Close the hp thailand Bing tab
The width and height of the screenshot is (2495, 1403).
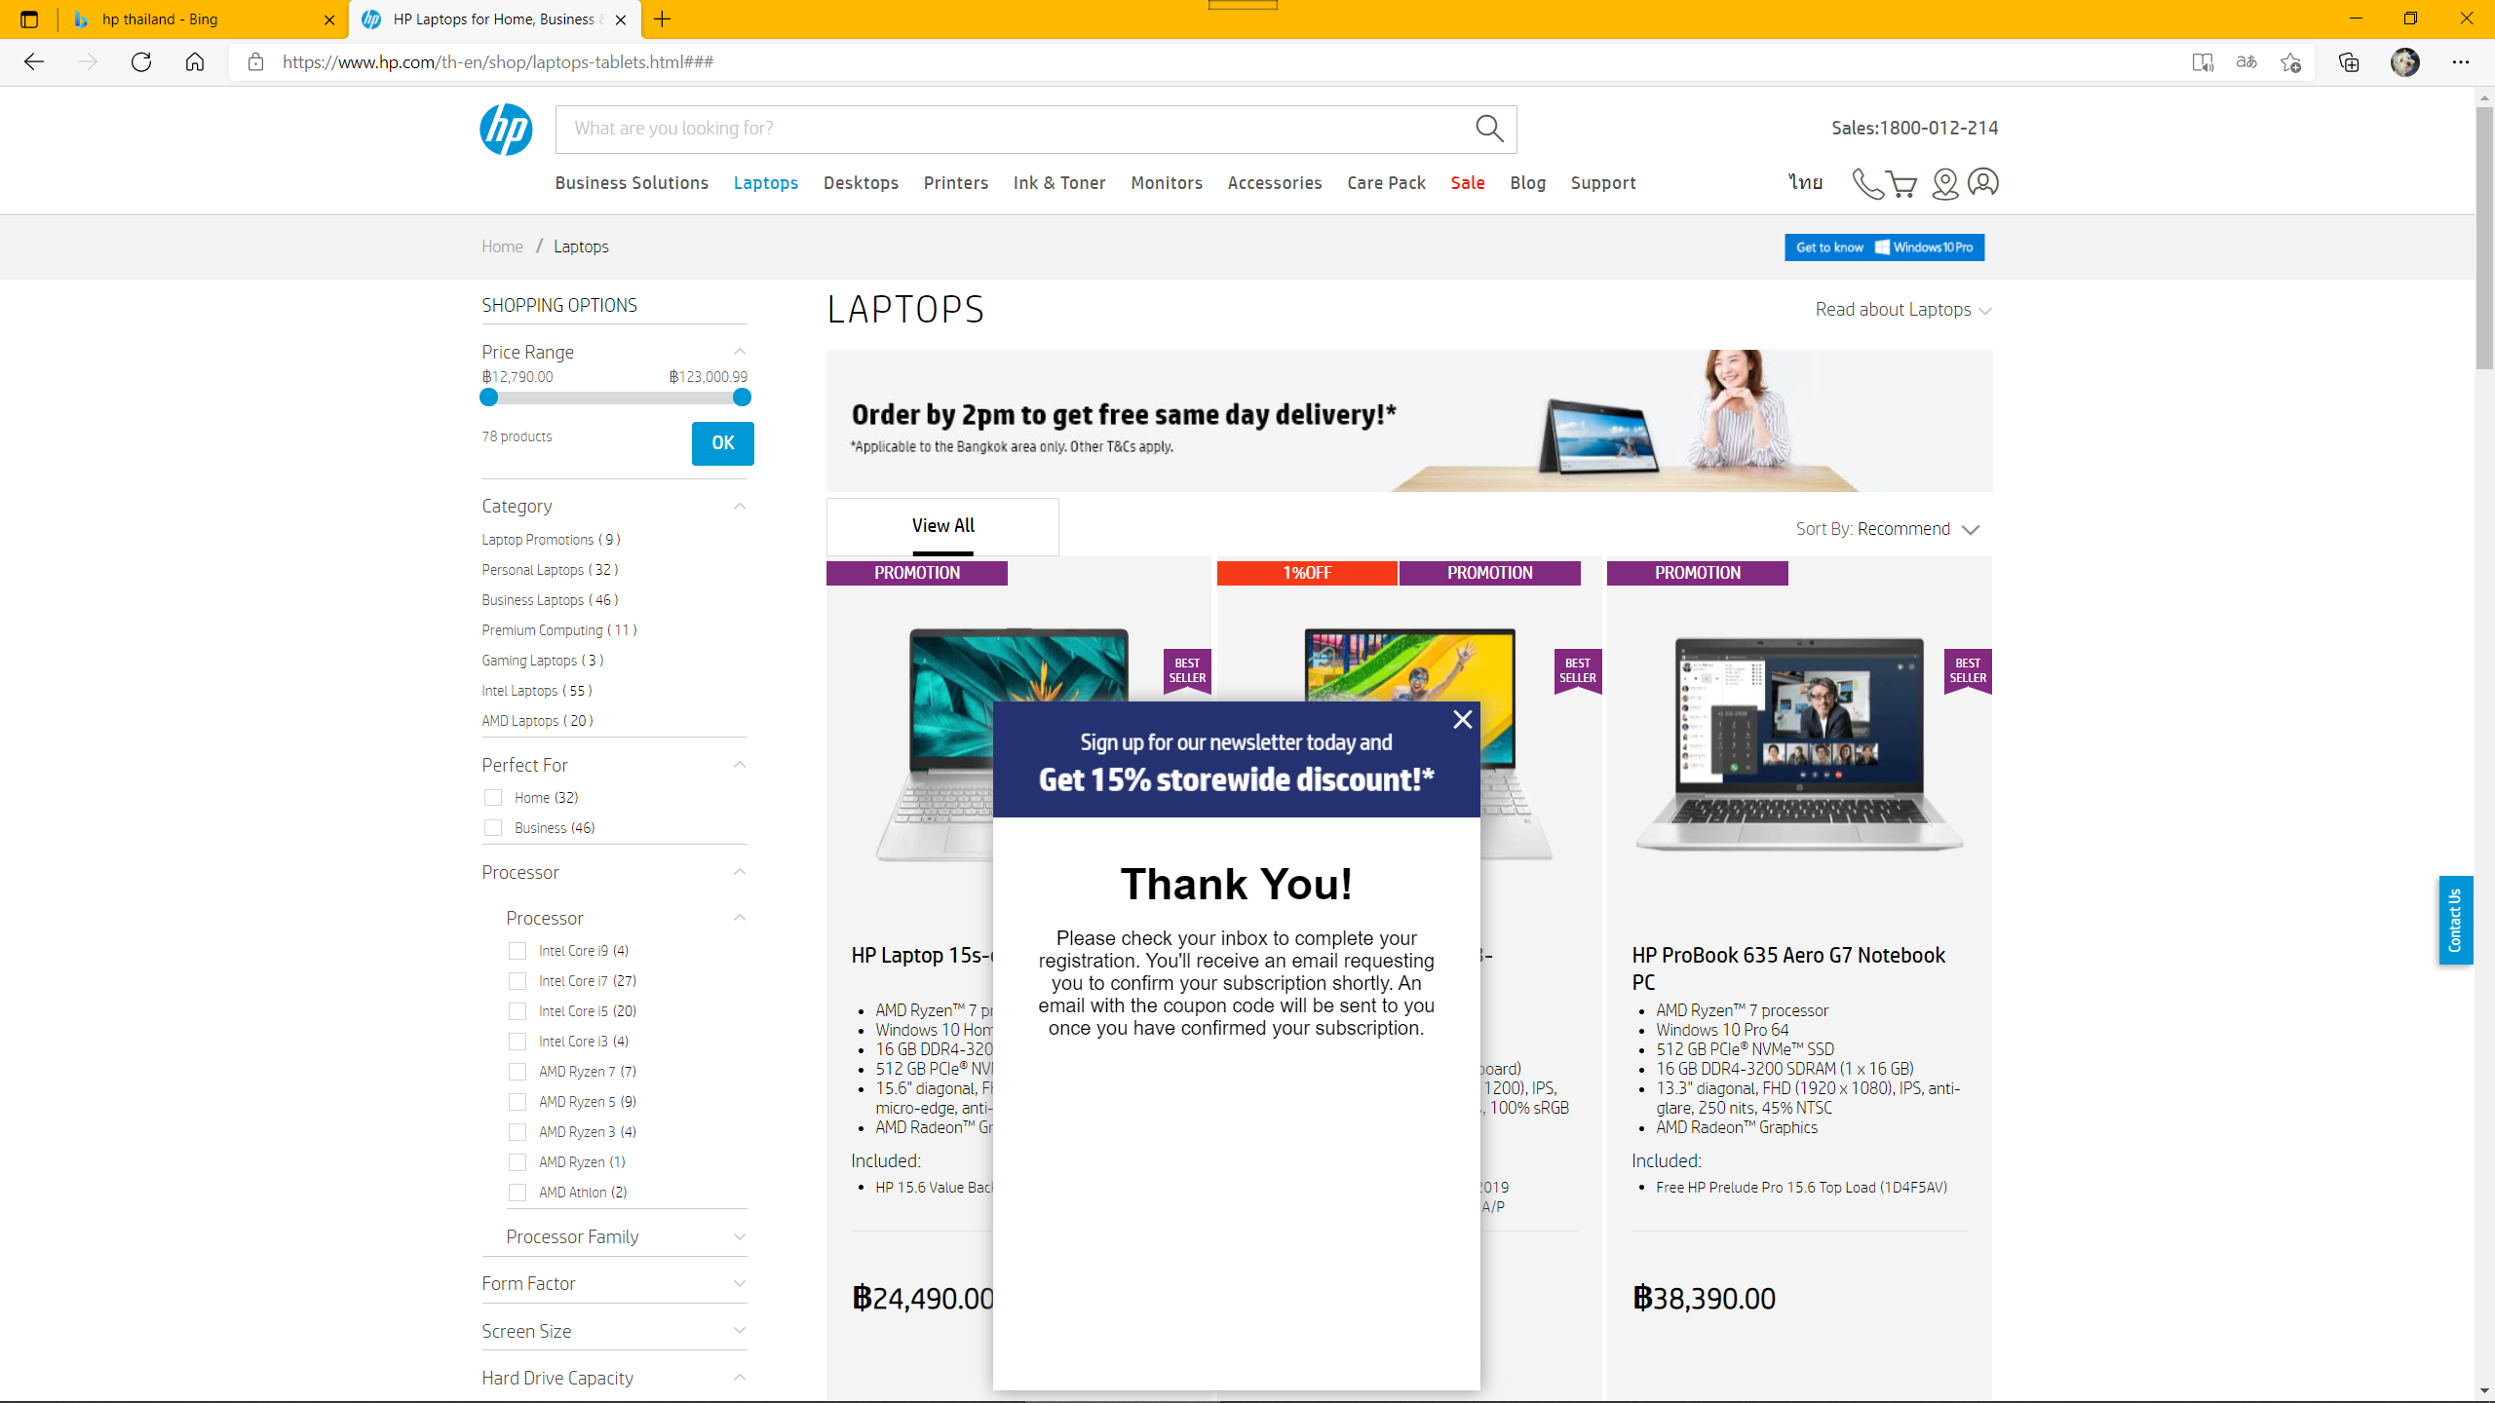click(329, 19)
